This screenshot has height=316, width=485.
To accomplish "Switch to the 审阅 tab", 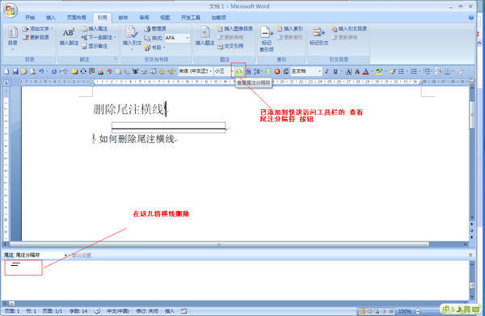I will click(144, 18).
